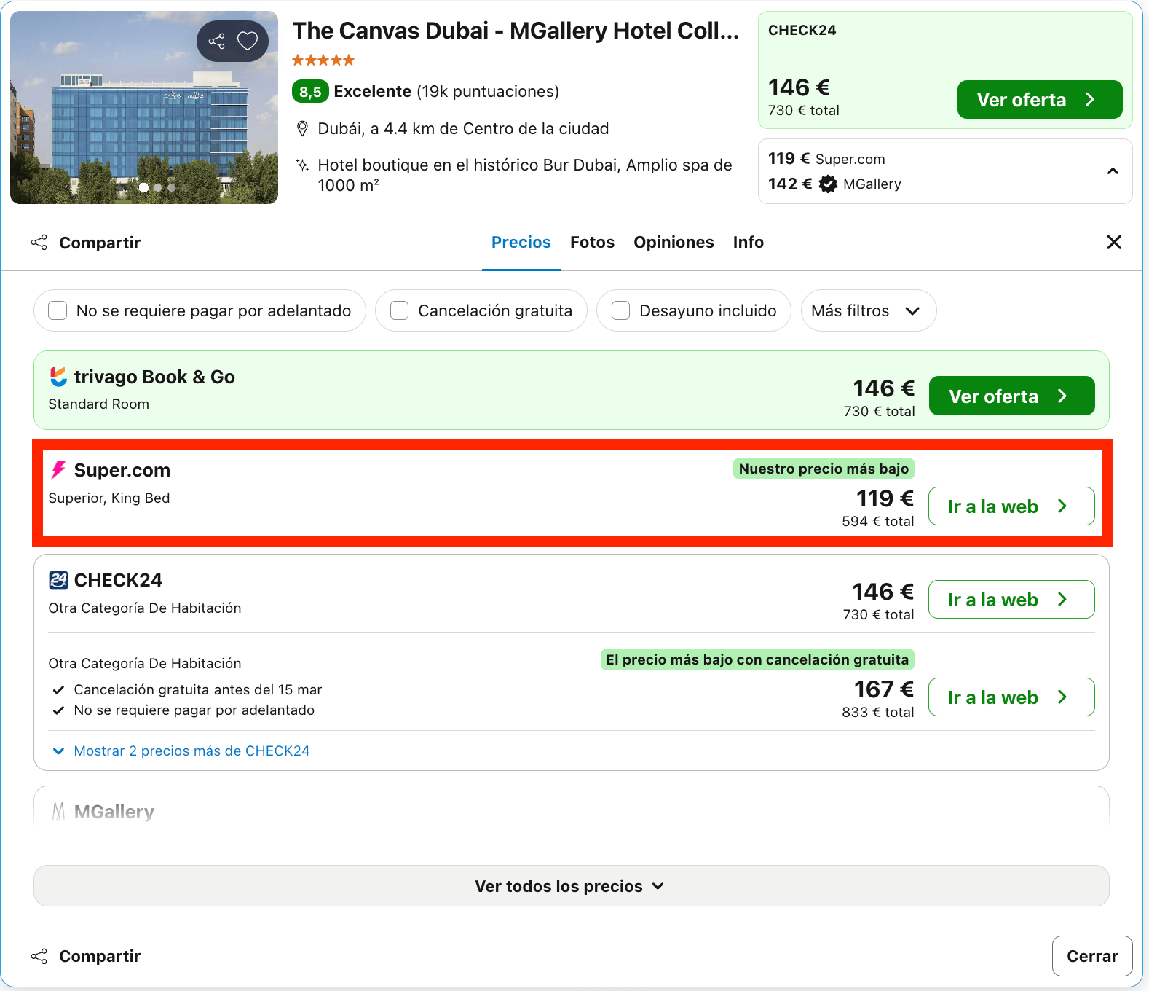Open the Más filtros dropdown
This screenshot has width=1149, height=991.
point(868,310)
